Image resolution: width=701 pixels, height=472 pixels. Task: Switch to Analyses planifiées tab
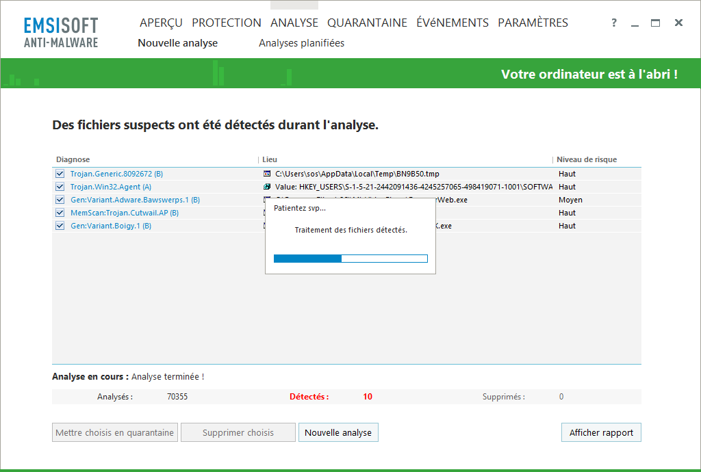pos(301,43)
